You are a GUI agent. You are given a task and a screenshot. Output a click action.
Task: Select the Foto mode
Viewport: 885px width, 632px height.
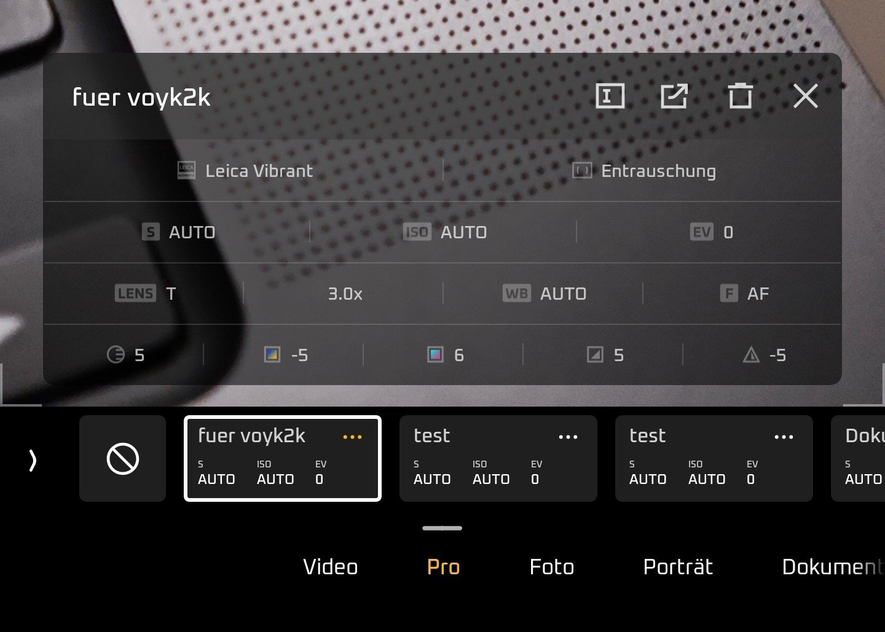coord(551,567)
